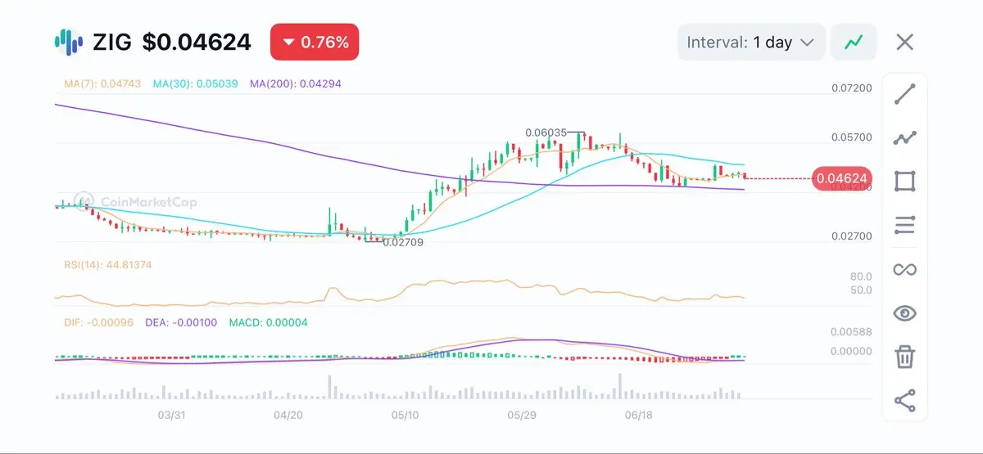Toggle the green line chart mode
This screenshot has height=454, width=983.
click(854, 42)
